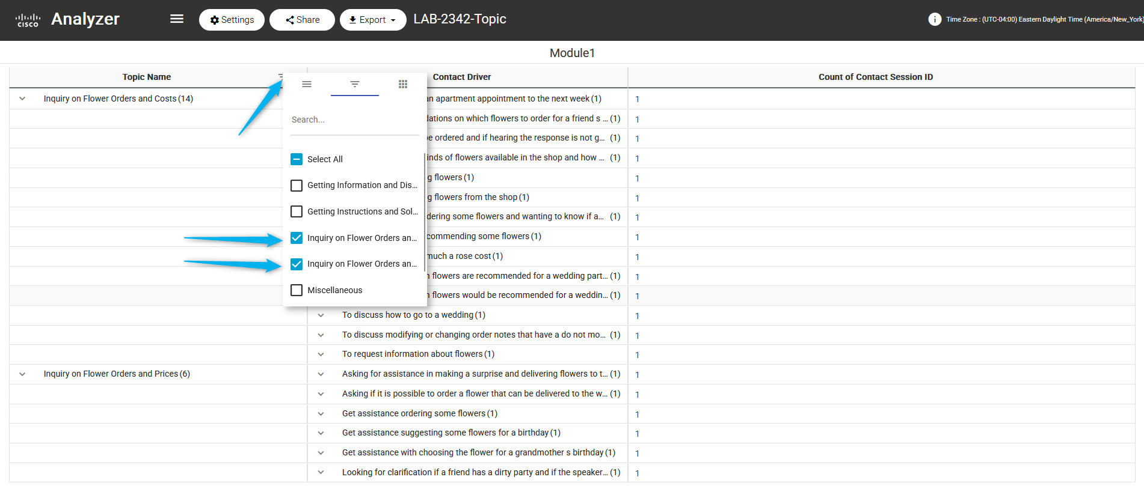Image resolution: width=1144 pixels, height=486 pixels.
Task: Open the Export dropdown
Action: [x=372, y=20]
